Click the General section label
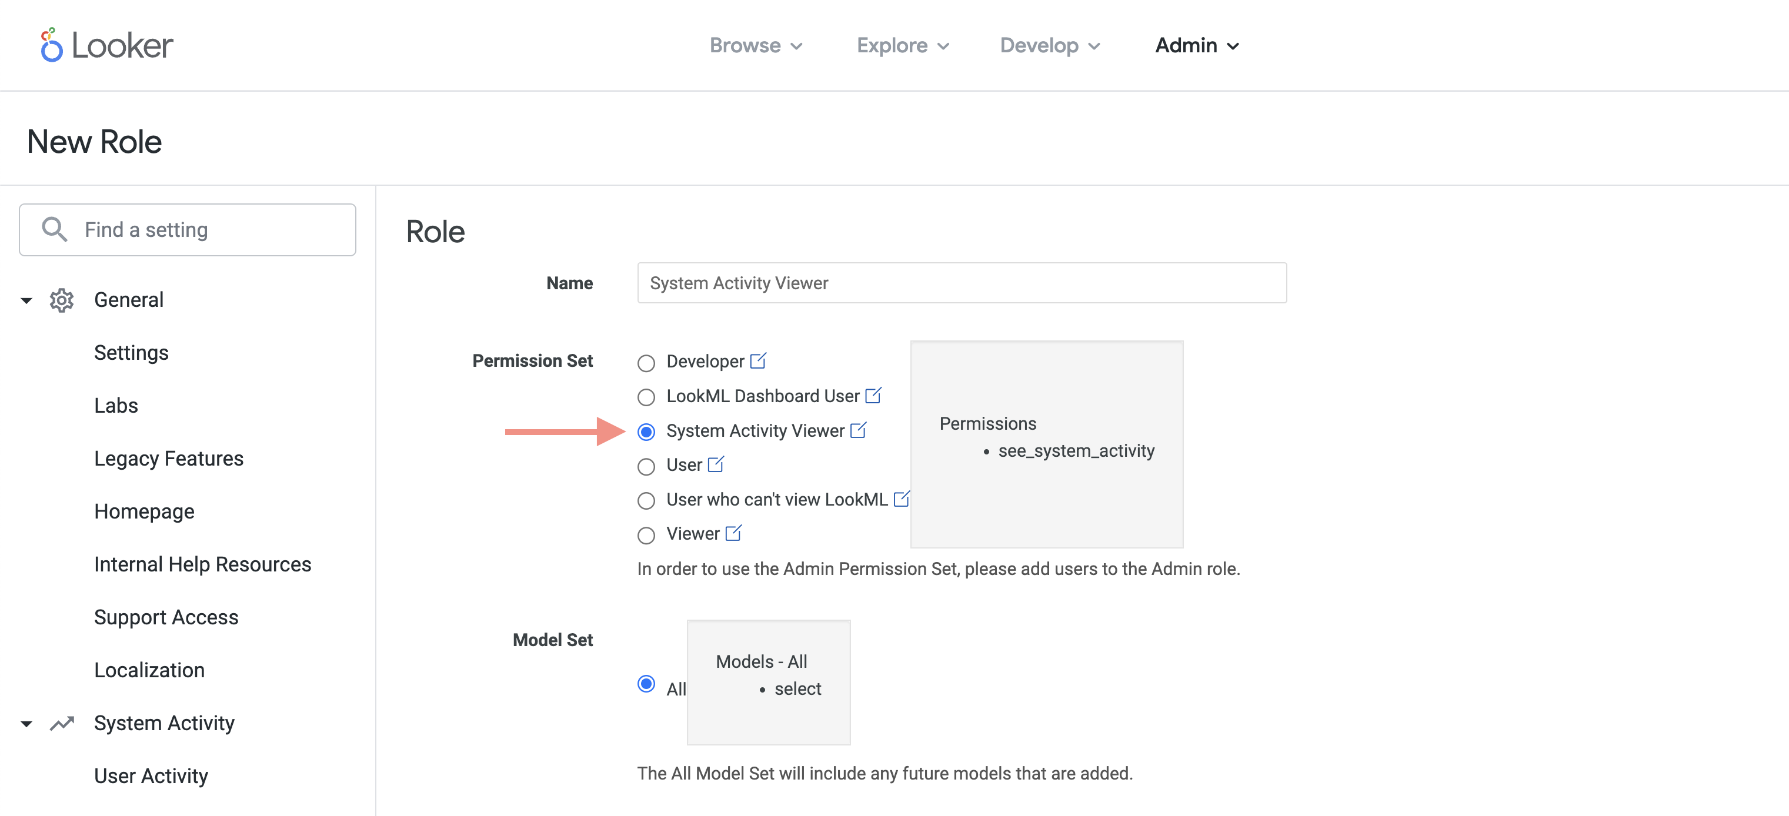 click(128, 300)
